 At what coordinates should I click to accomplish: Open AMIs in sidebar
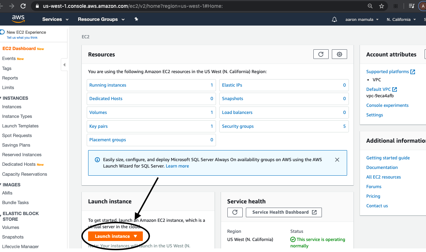point(7,193)
